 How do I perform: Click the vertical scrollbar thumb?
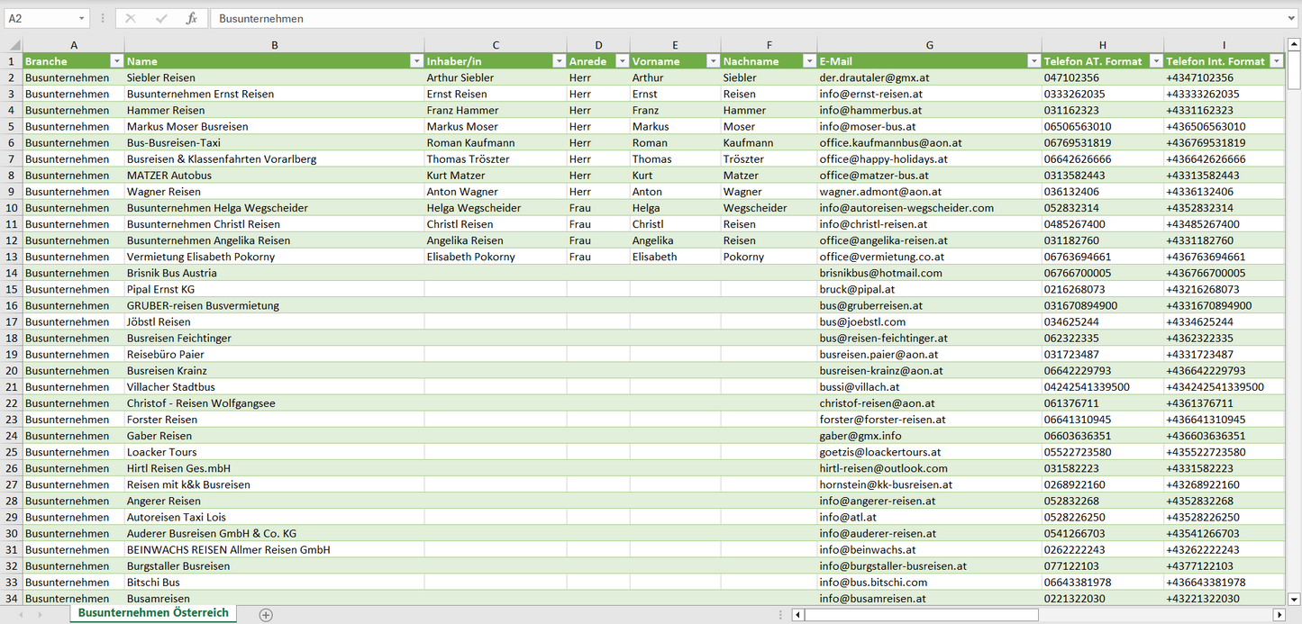click(1294, 72)
